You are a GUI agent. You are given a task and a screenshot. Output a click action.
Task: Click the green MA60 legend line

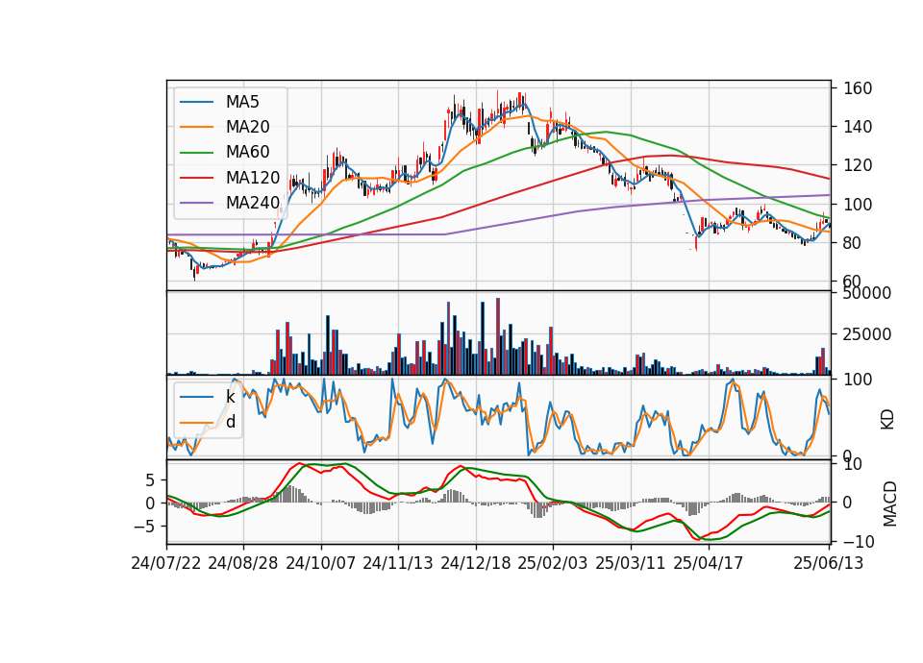pos(196,153)
